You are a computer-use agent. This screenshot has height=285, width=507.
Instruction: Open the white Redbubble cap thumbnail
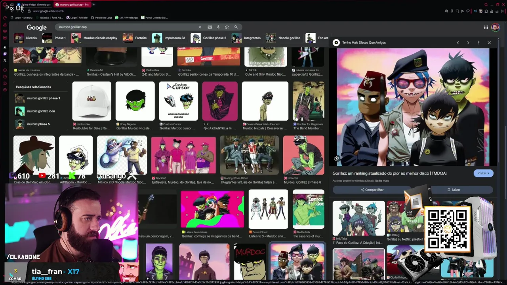(x=92, y=101)
